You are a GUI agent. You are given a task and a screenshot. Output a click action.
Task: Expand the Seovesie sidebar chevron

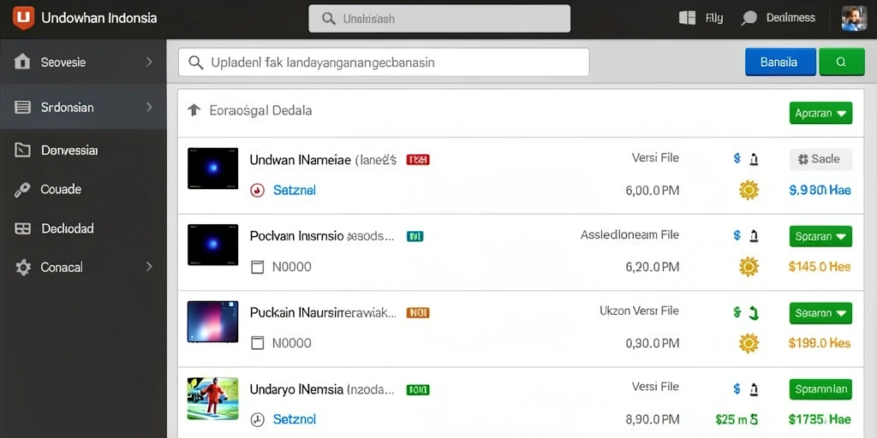[x=149, y=62]
